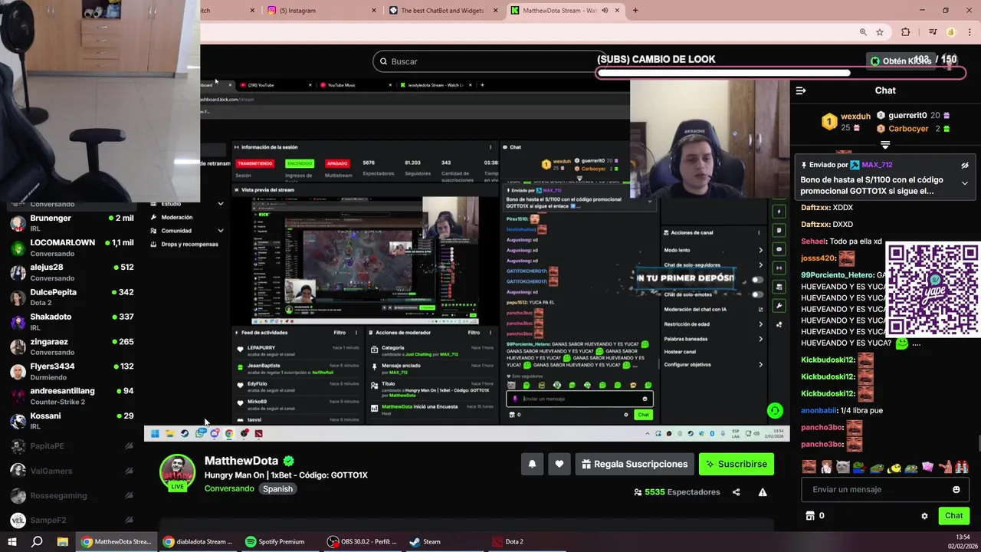This screenshot has width=981, height=552.
Task: Click Regala Suscripciones button
Action: click(635, 464)
